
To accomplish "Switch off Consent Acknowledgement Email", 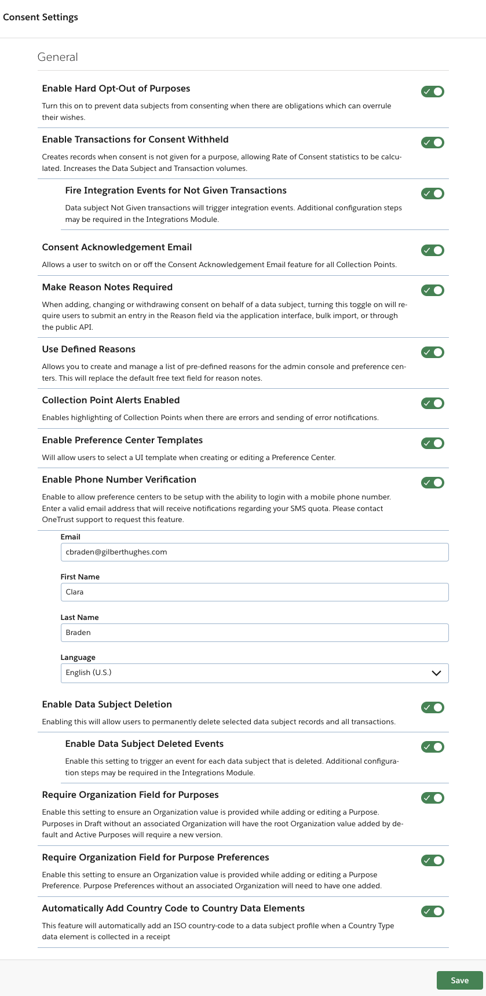I will click(x=432, y=250).
